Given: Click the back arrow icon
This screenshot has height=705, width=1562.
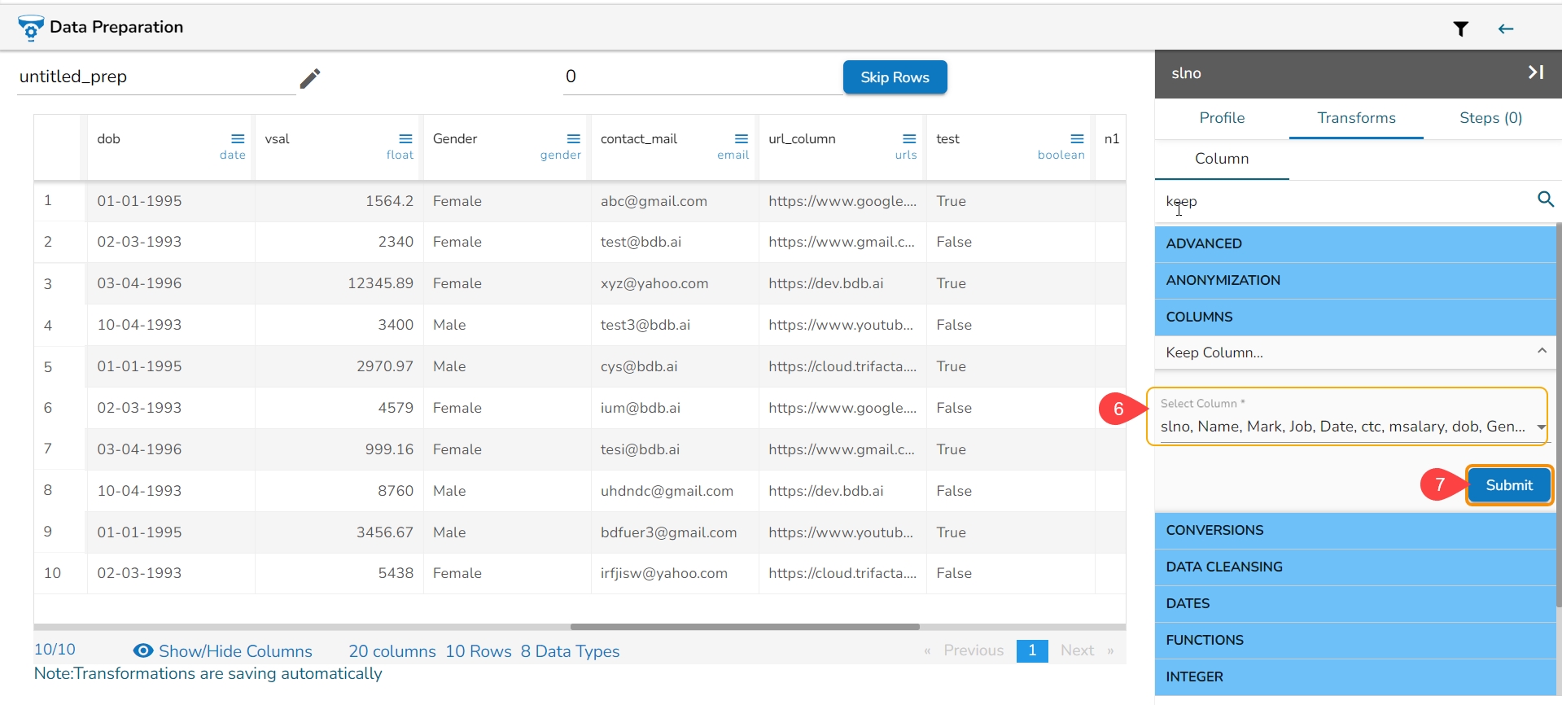Looking at the screenshot, I should point(1505,29).
